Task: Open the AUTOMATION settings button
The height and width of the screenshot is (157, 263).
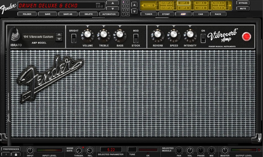Action: point(109,14)
